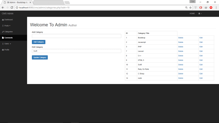Expand the Posts dropdown in the sidebar
This screenshot has height=123, width=219.
point(7,26)
